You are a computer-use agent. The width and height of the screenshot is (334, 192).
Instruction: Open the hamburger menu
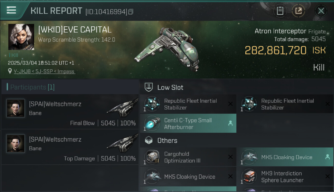11,10
